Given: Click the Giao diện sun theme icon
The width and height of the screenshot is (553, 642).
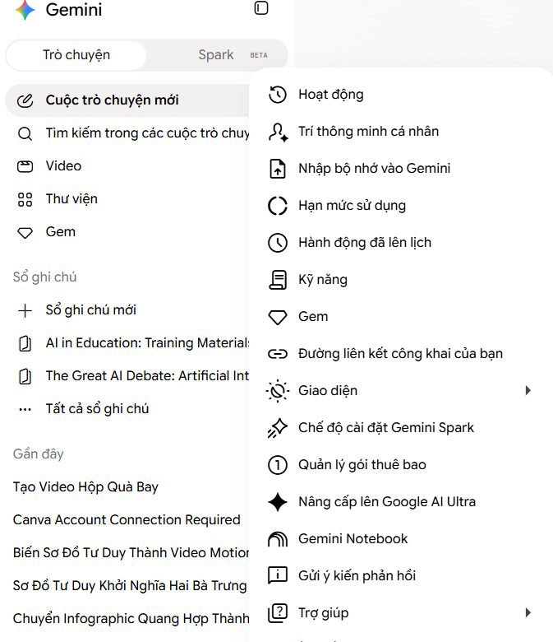Looking at the screenshot, I should tap(278, 391).
